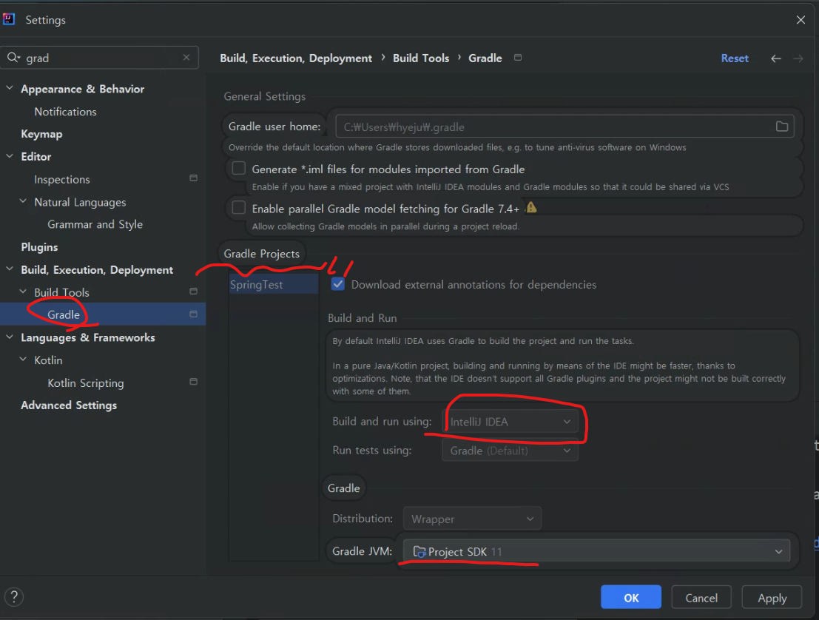Viewport: 819px width, 620px height.
Task: Open the Run tests using dropdown
Action: coord(510,451)
